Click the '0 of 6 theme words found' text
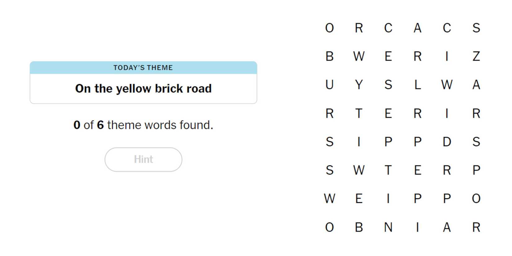This screenshot has width=512, height=256. point(143,125)
